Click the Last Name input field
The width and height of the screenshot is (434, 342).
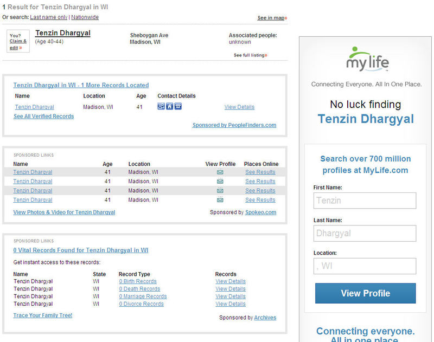click(x=365, y=234)
